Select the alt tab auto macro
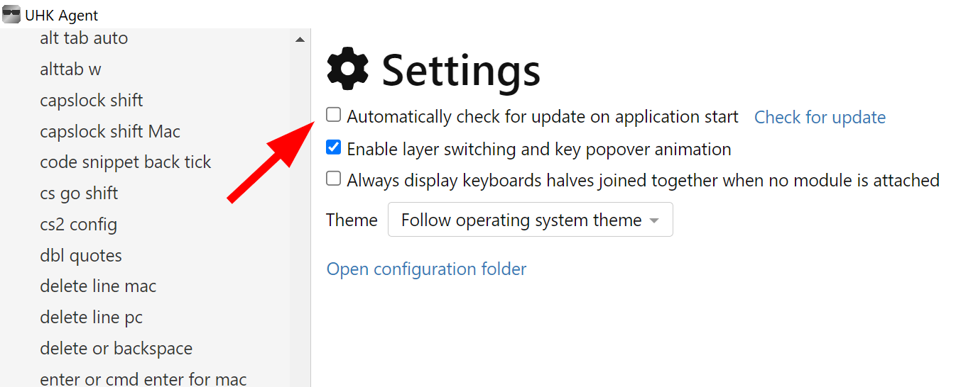 click(84, 38)
